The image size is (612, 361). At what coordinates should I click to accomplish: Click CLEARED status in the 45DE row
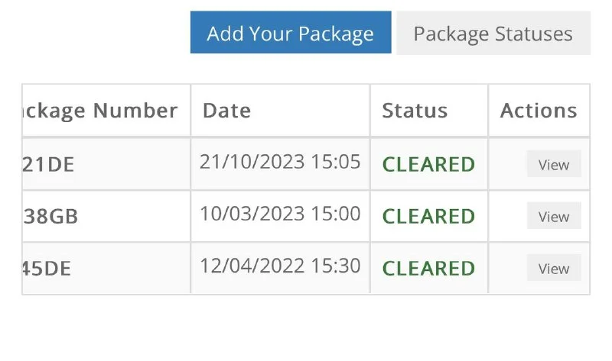428,269
